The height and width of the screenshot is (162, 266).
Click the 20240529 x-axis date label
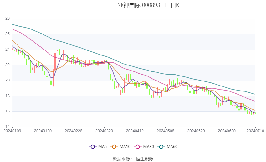click(x=196, y=131)
